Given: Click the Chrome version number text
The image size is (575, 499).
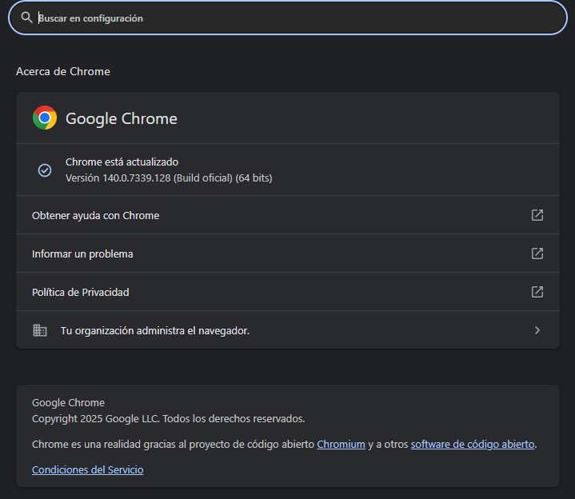Looking at the screenshot, I should [168, 178].
